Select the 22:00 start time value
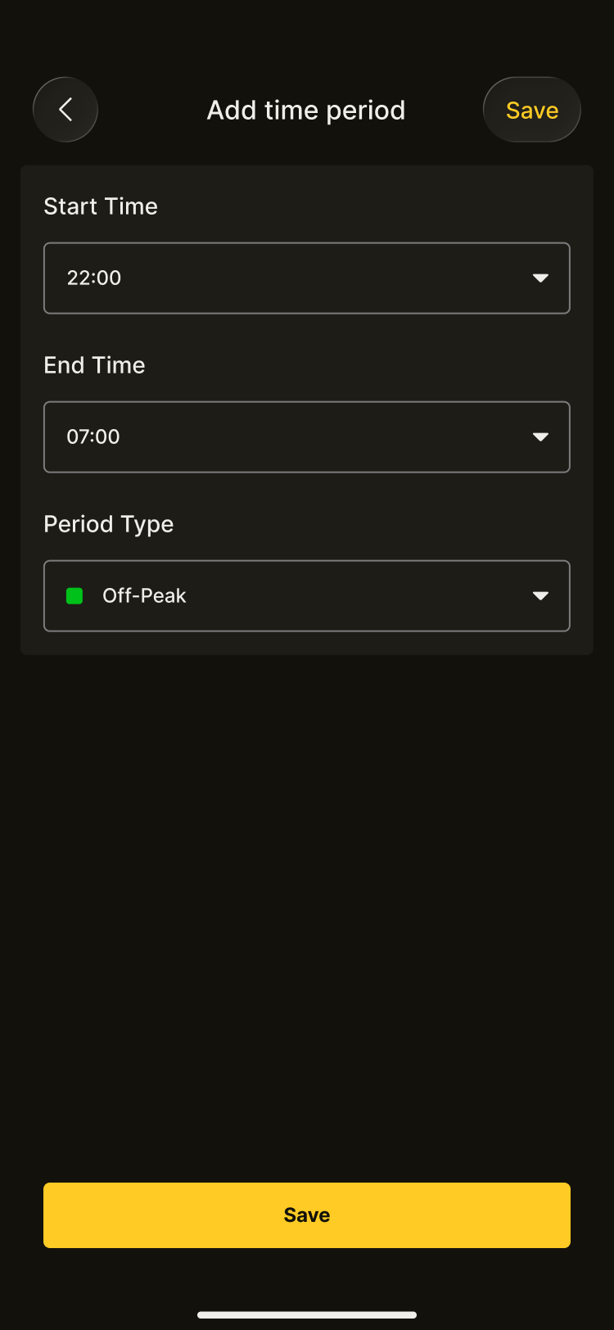The width and height of the screenshot is (614, 1330). [94, 278]
